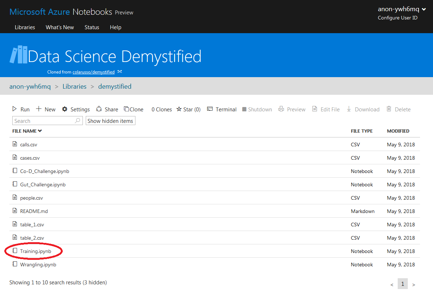Image resolution: width=433 pixels, height=293 pixels.
Task: Open Training.ipynb notebook
Action: (x=35, y=251)
